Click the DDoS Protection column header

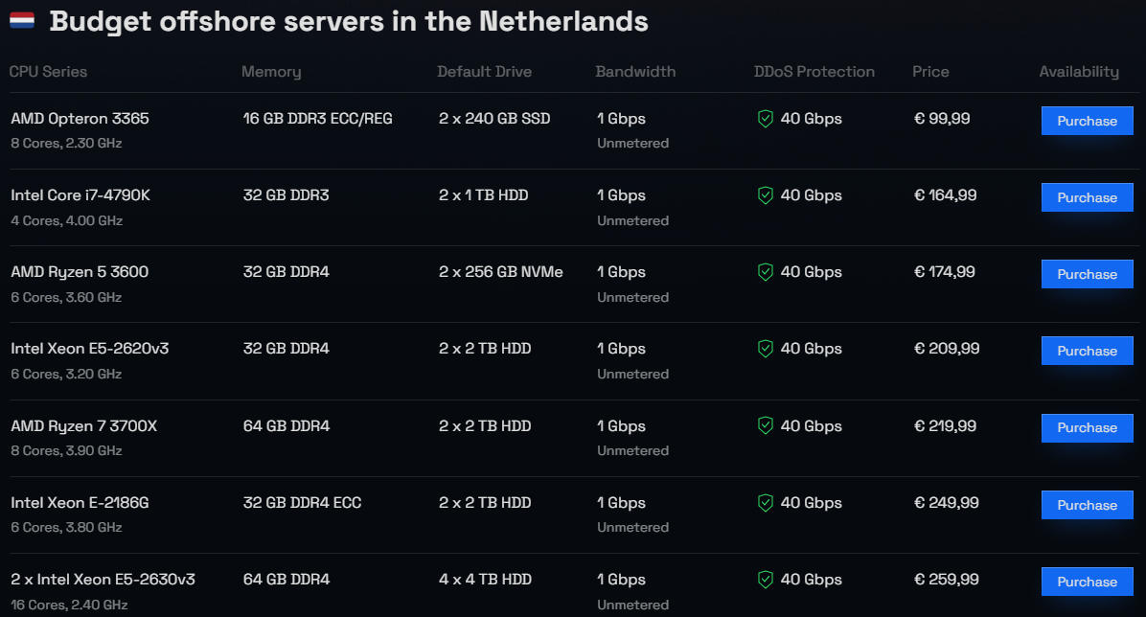tap(814, 72)
